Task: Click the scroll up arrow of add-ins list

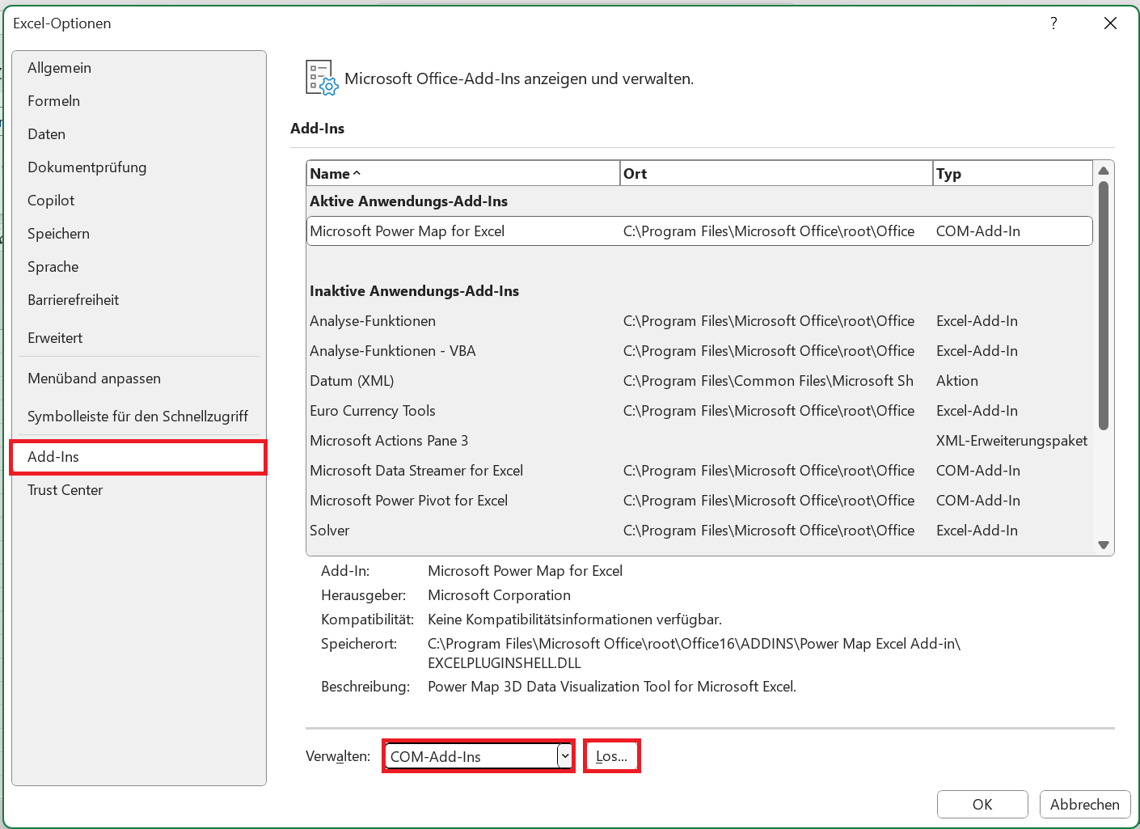Action: coord(1104,171)
